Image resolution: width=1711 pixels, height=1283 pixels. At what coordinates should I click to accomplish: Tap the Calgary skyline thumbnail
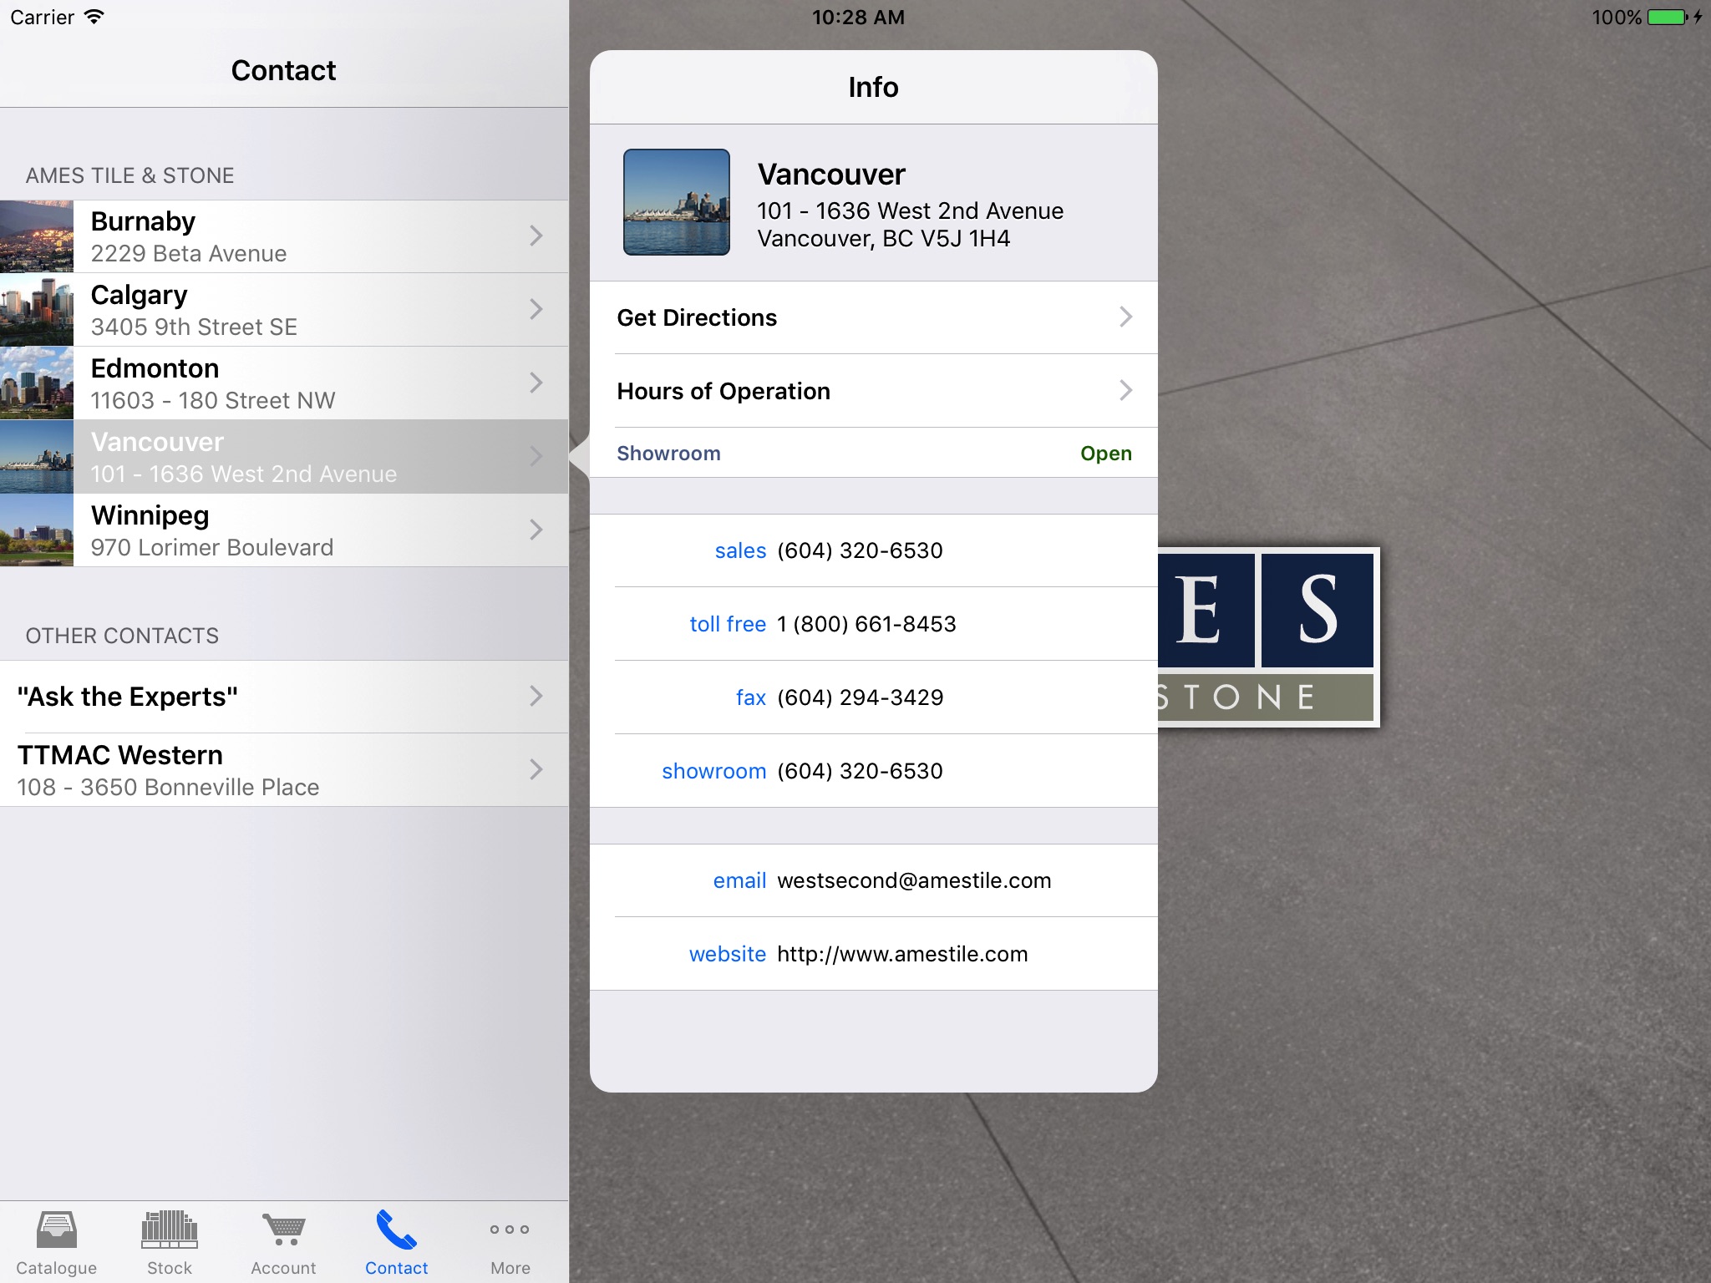37,310
